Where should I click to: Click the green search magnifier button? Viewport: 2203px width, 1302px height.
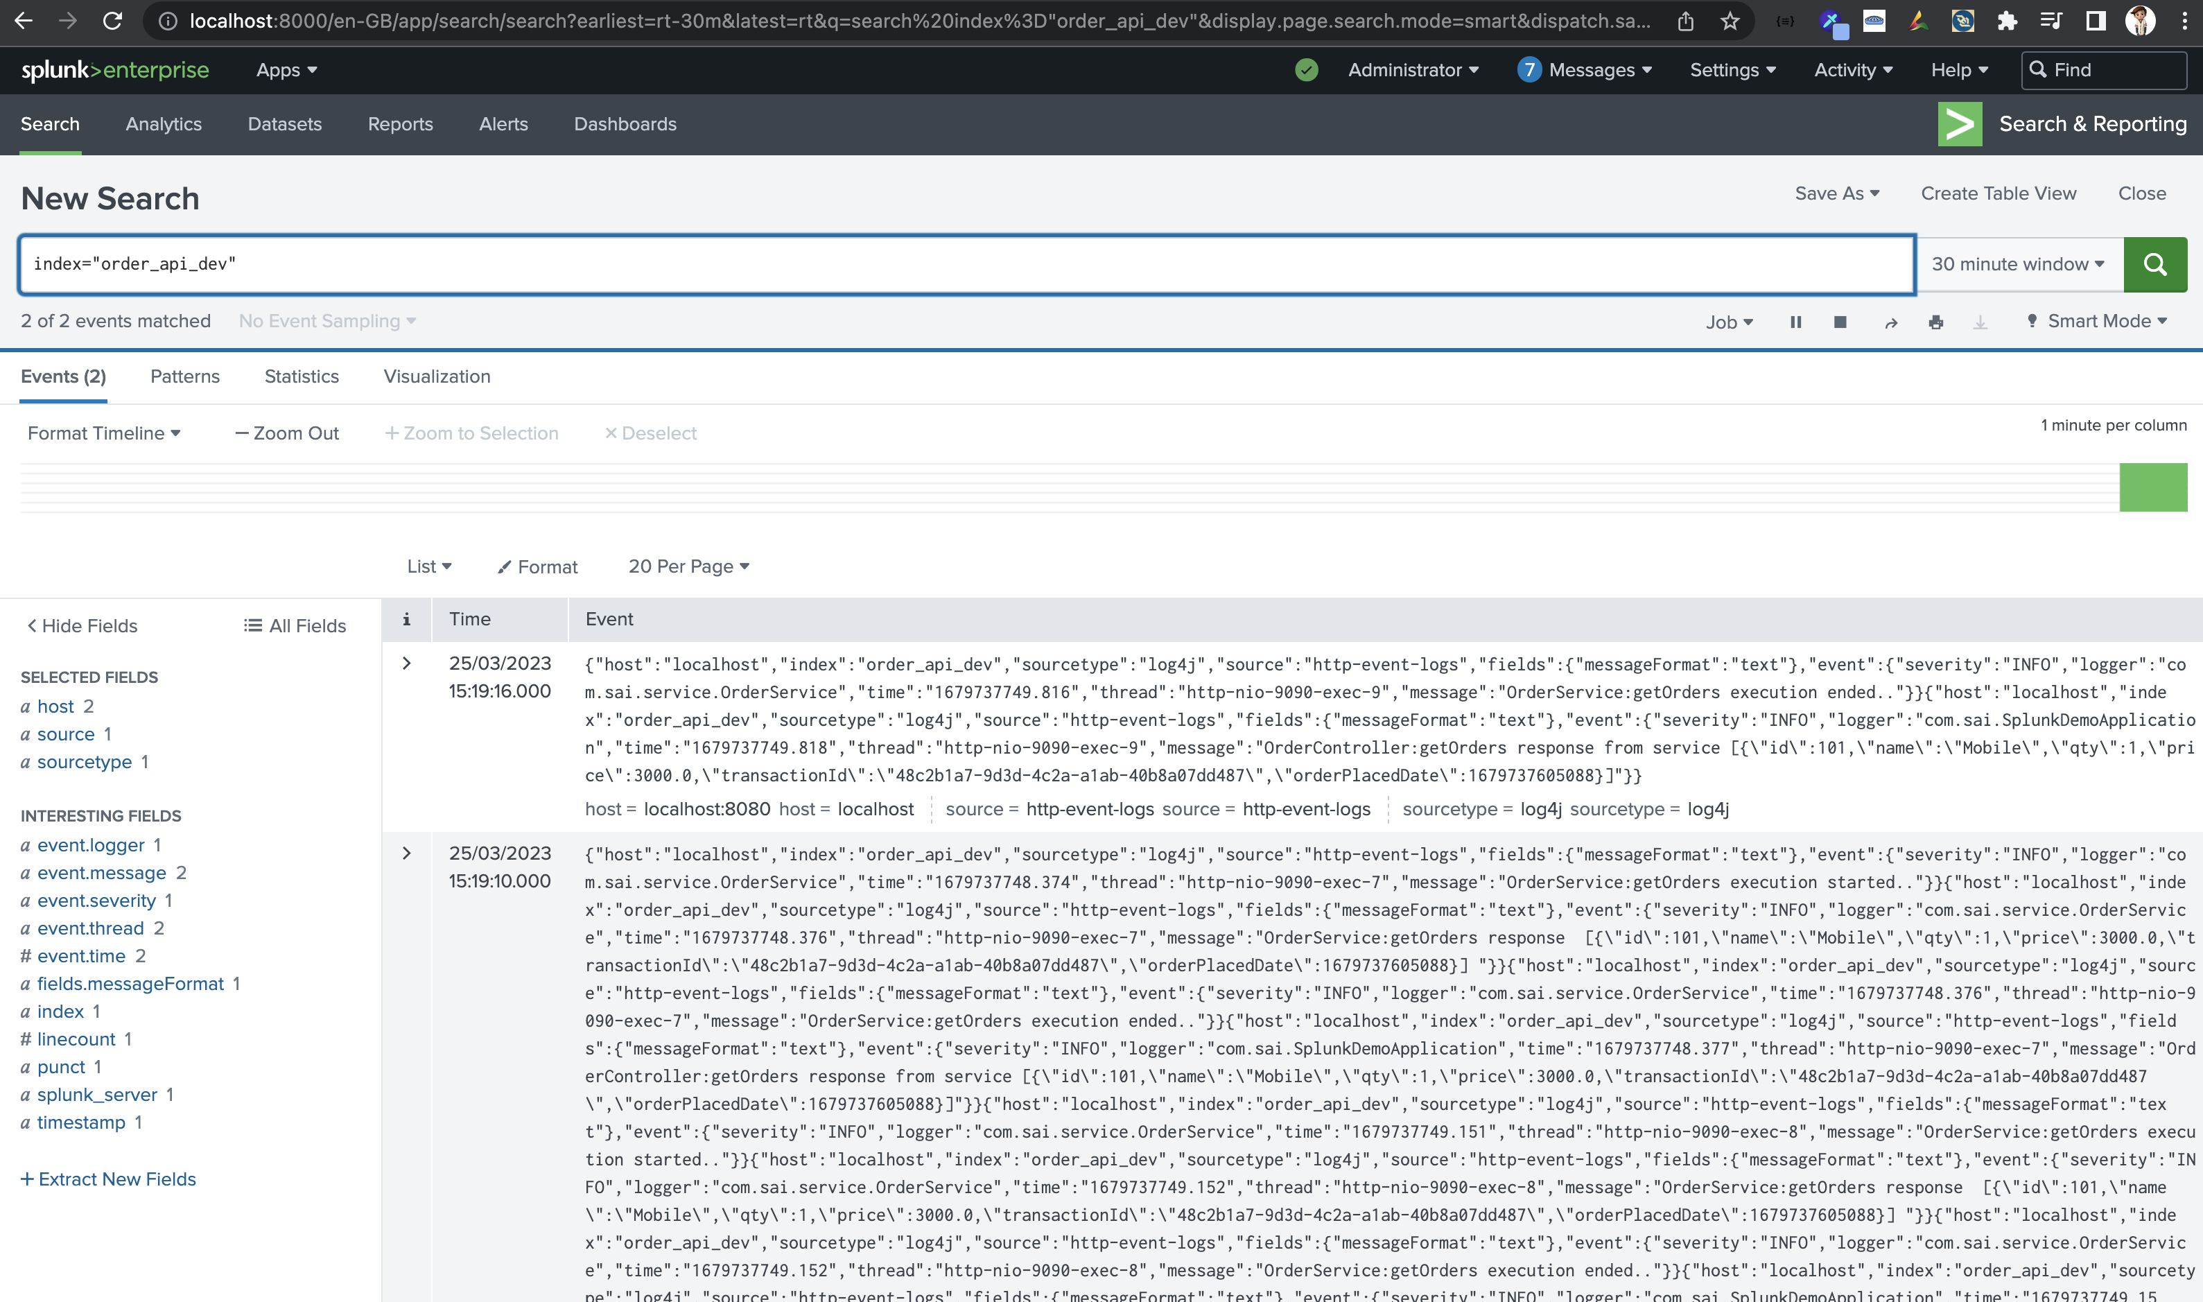(x=2154, y=263)
